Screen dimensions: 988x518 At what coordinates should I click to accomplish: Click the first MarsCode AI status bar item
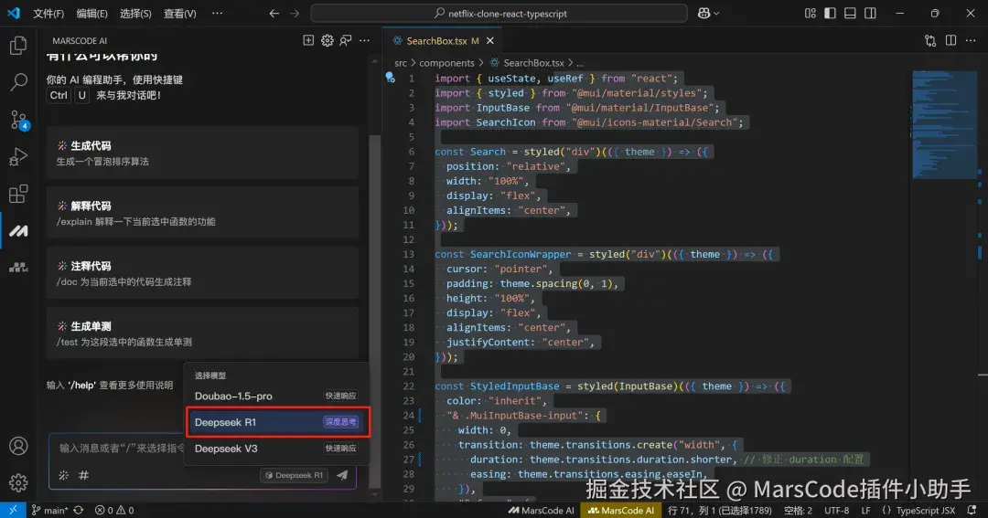[x=541, y=511]
